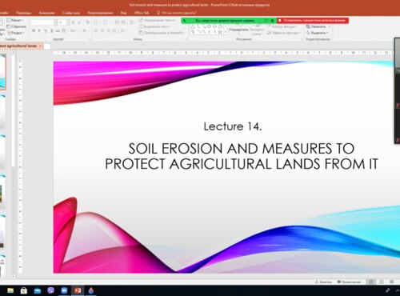
Task: Toggle align text right
Action: [108, 30]
